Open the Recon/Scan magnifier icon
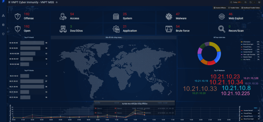The height and width of the screenshot is (122, 263). coord(222,29)
